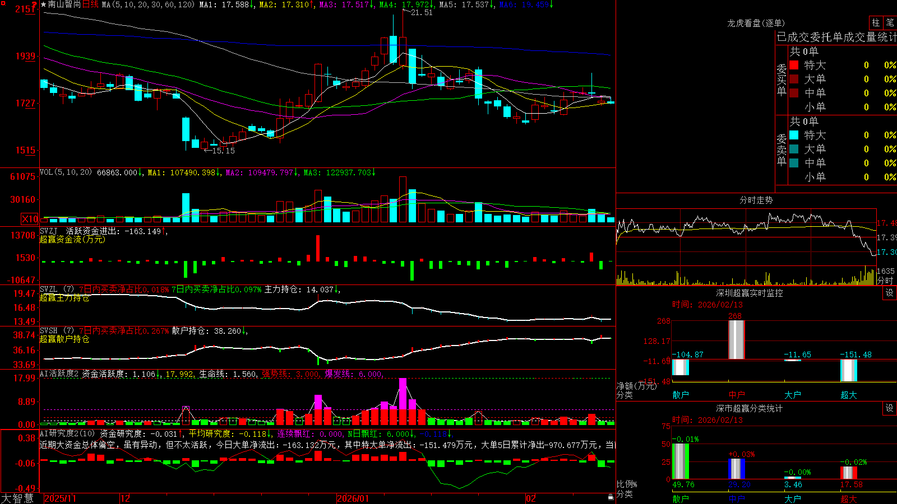Viewport: 897px width, 504px height.
Task: Click the 02 month marker on date axis
Action: [x=531, y=498]
